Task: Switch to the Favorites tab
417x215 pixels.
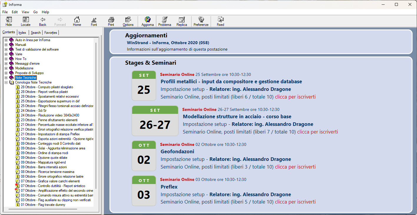Action: (51, 33)
